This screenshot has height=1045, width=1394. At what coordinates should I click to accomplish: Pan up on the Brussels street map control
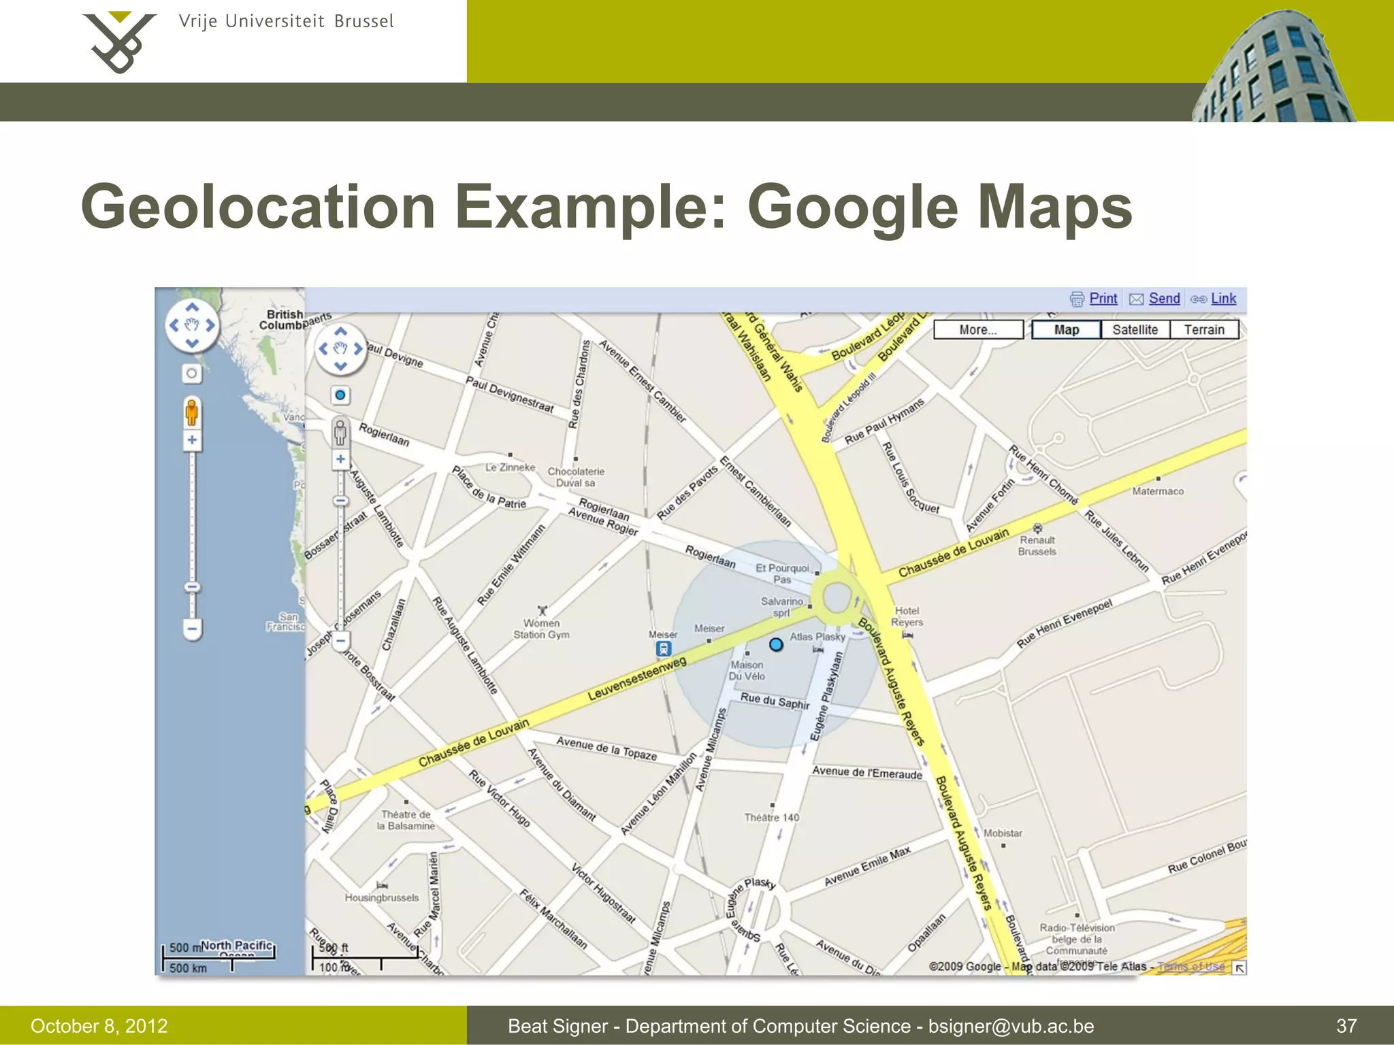click(341, 332)
